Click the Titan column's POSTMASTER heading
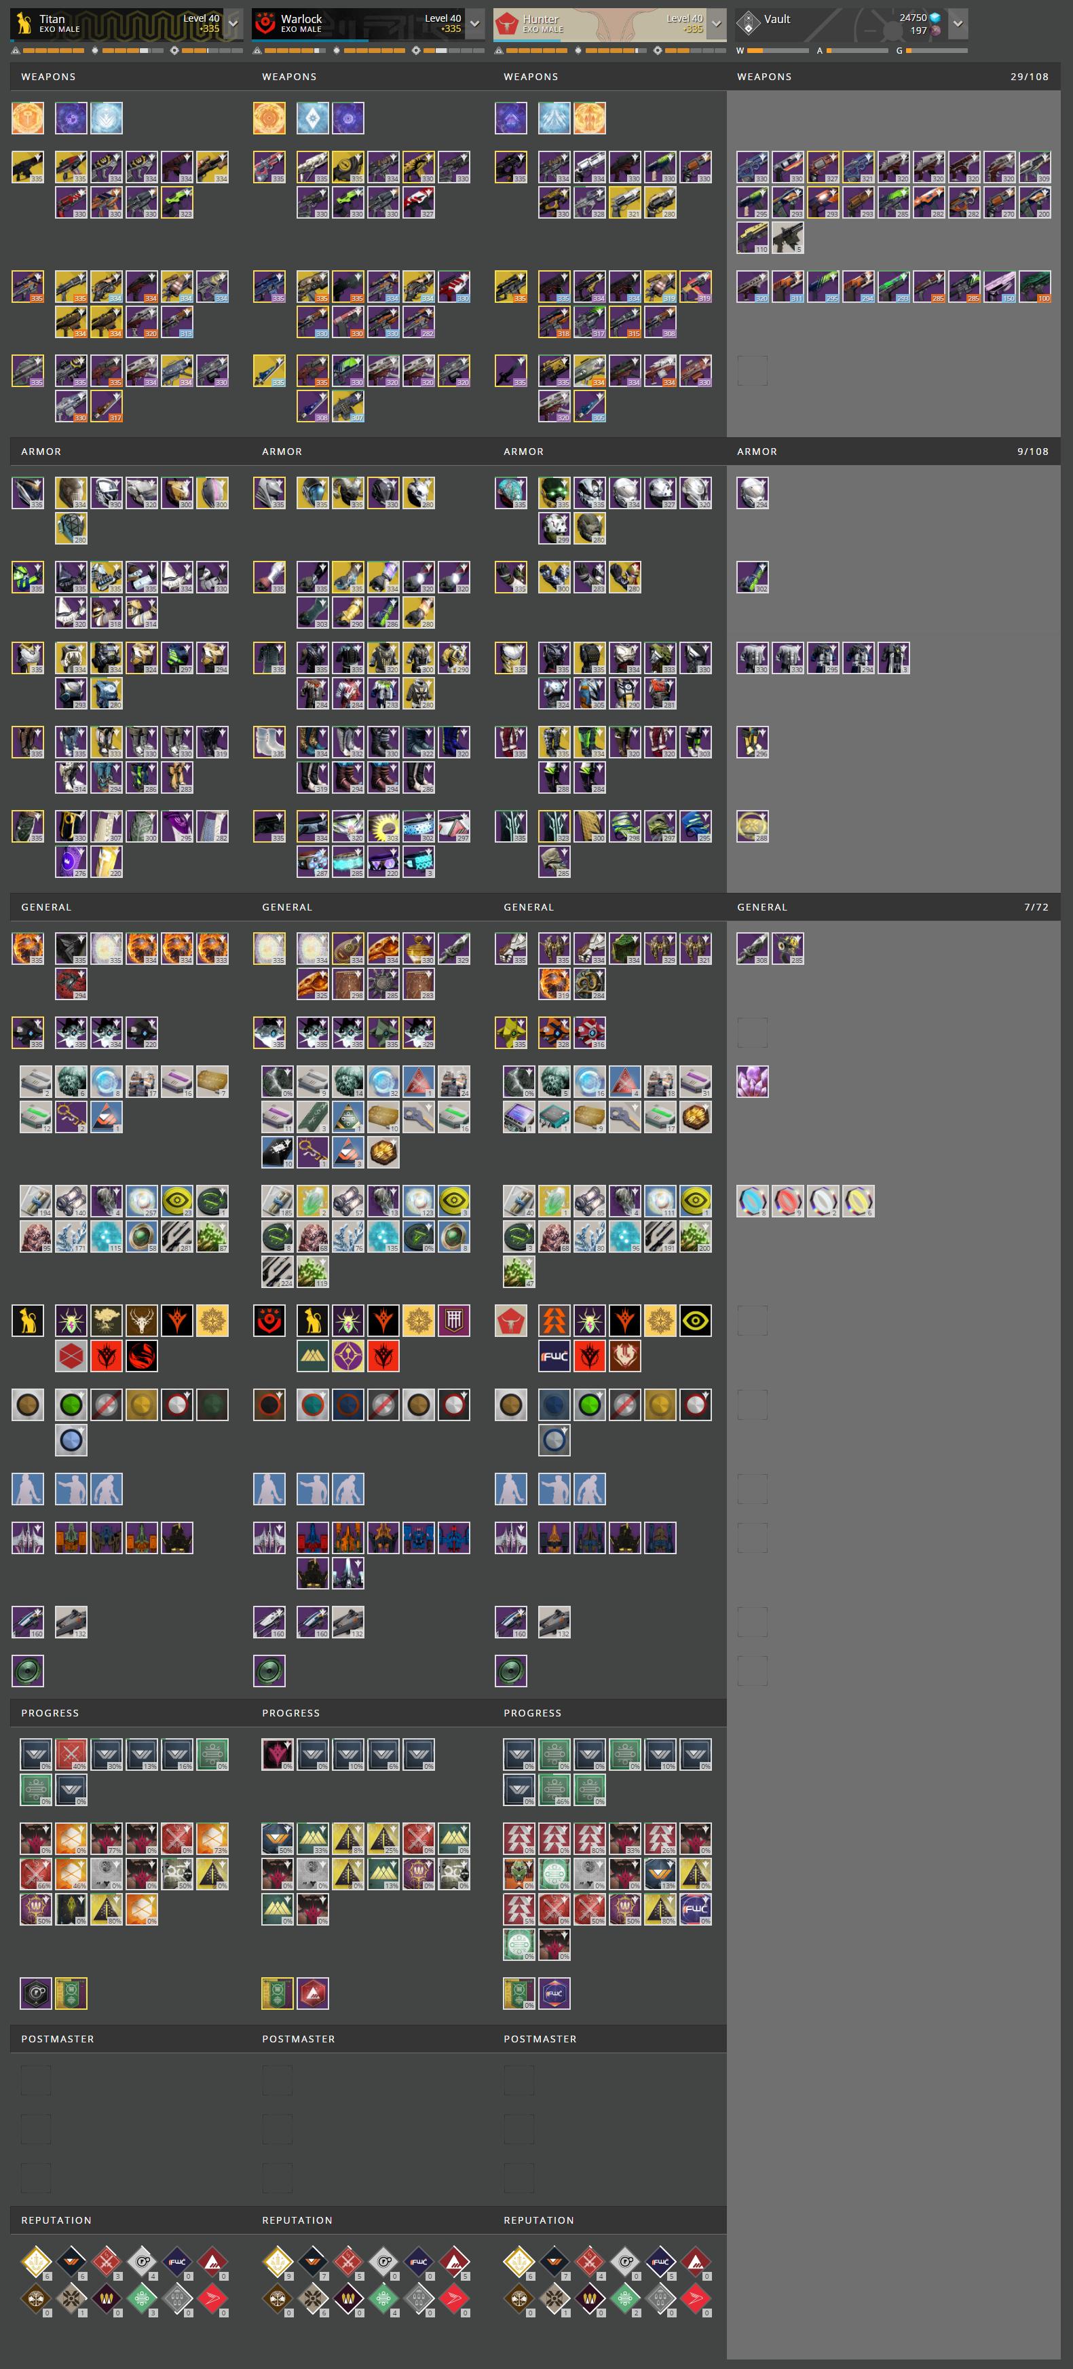1073x2369 pixels. pos(58,2039)
